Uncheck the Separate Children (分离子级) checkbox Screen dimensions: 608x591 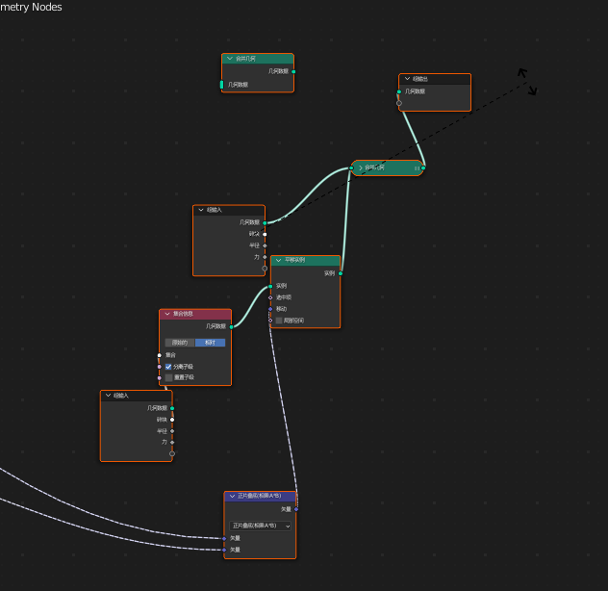(x=168, y=367)
